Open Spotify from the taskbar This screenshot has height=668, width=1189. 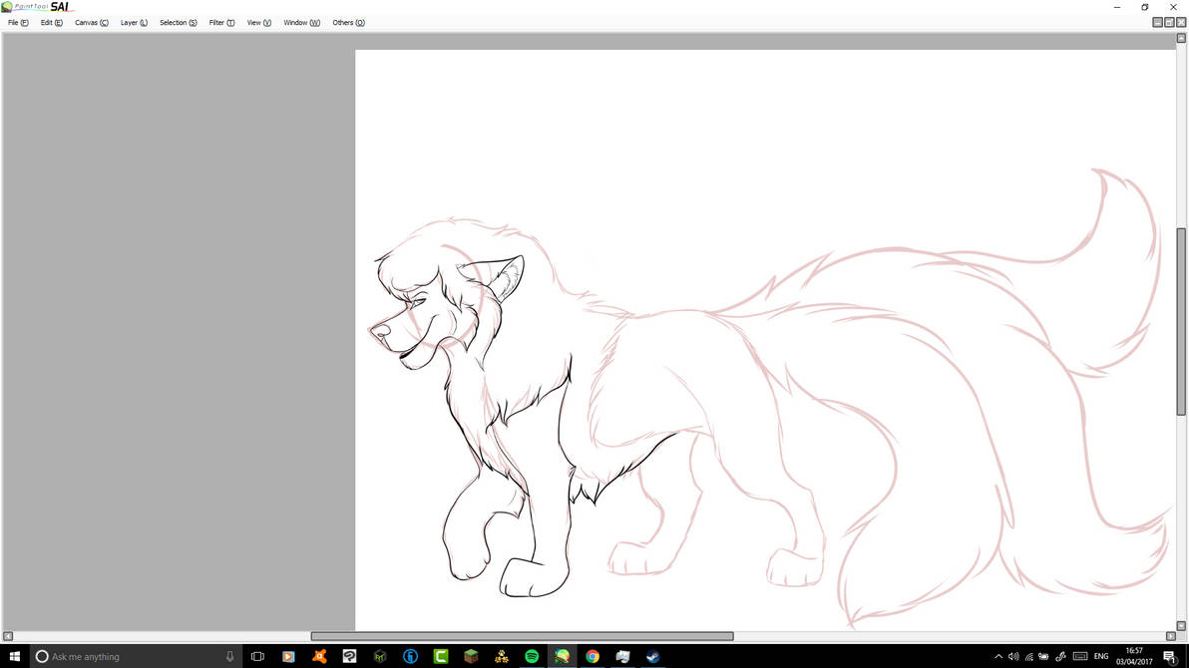[532, 657]
